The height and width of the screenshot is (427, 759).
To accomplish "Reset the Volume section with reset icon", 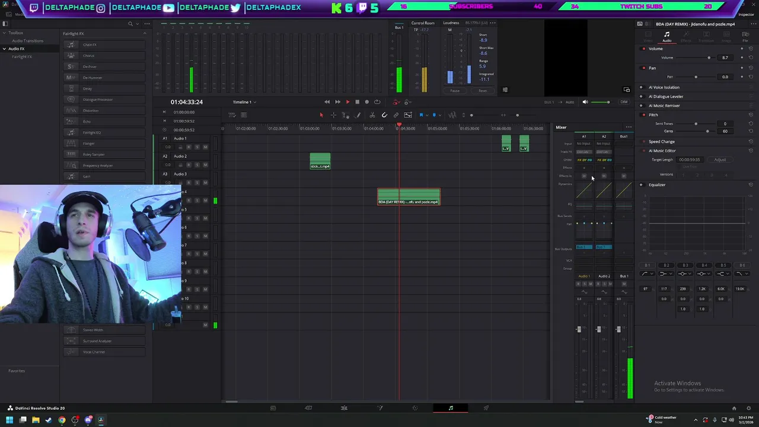I will [751, 49].
